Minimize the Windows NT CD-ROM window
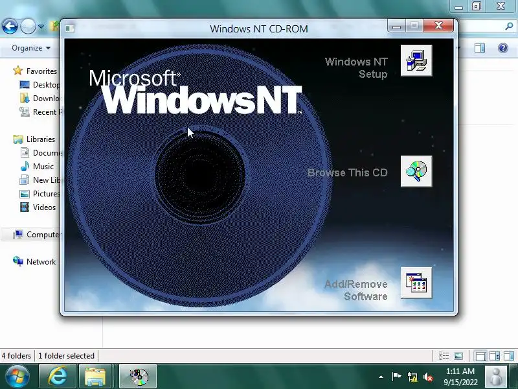 [x=396, y=26]
